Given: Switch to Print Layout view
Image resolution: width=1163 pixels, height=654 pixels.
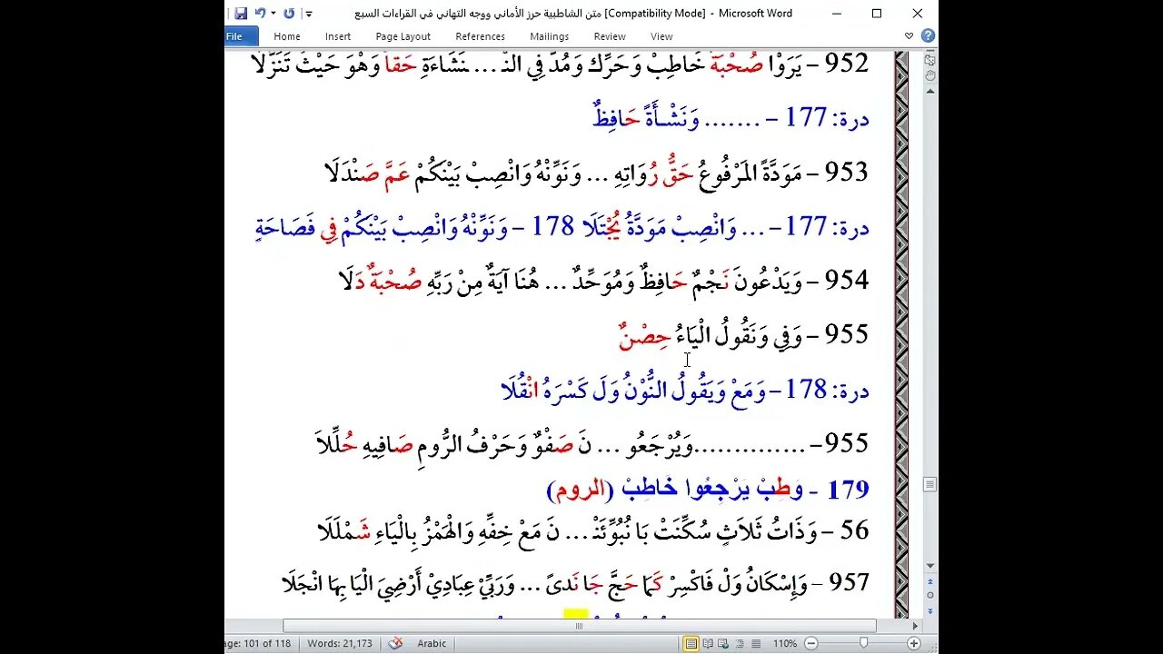Looking at the screenshot, I should [x=691, y=643].
